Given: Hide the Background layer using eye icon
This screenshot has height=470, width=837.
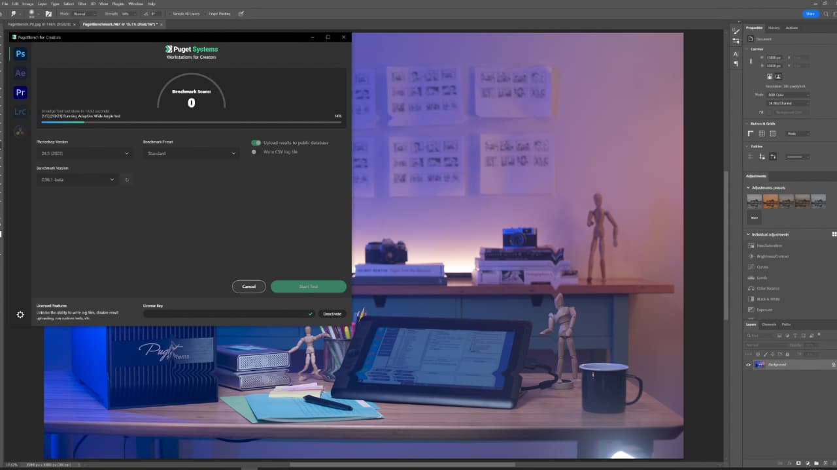Looking at the screenshot, I should 749,364.
